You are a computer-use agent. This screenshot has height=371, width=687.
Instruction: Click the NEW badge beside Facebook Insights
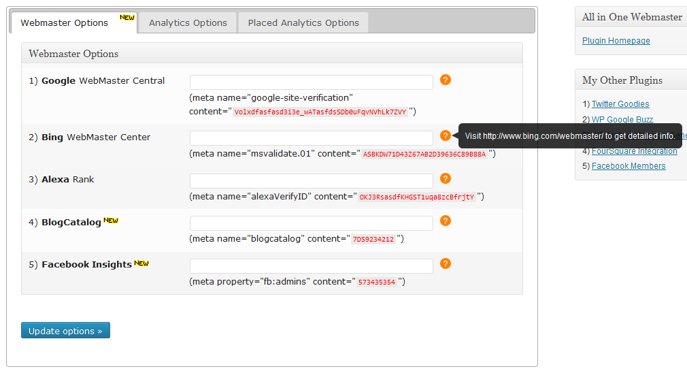tap(141, 263)
